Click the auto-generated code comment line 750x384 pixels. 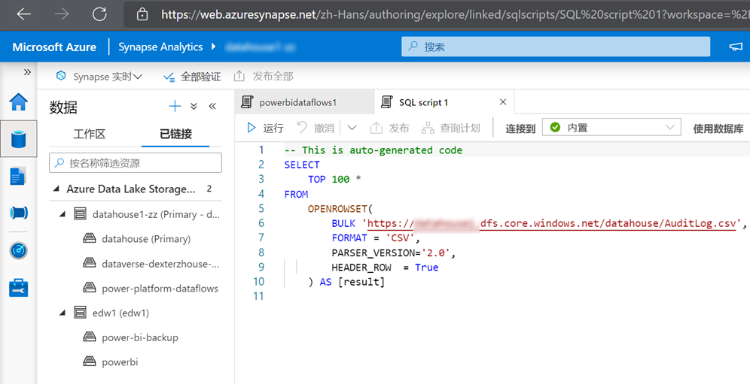coord(373,150)
